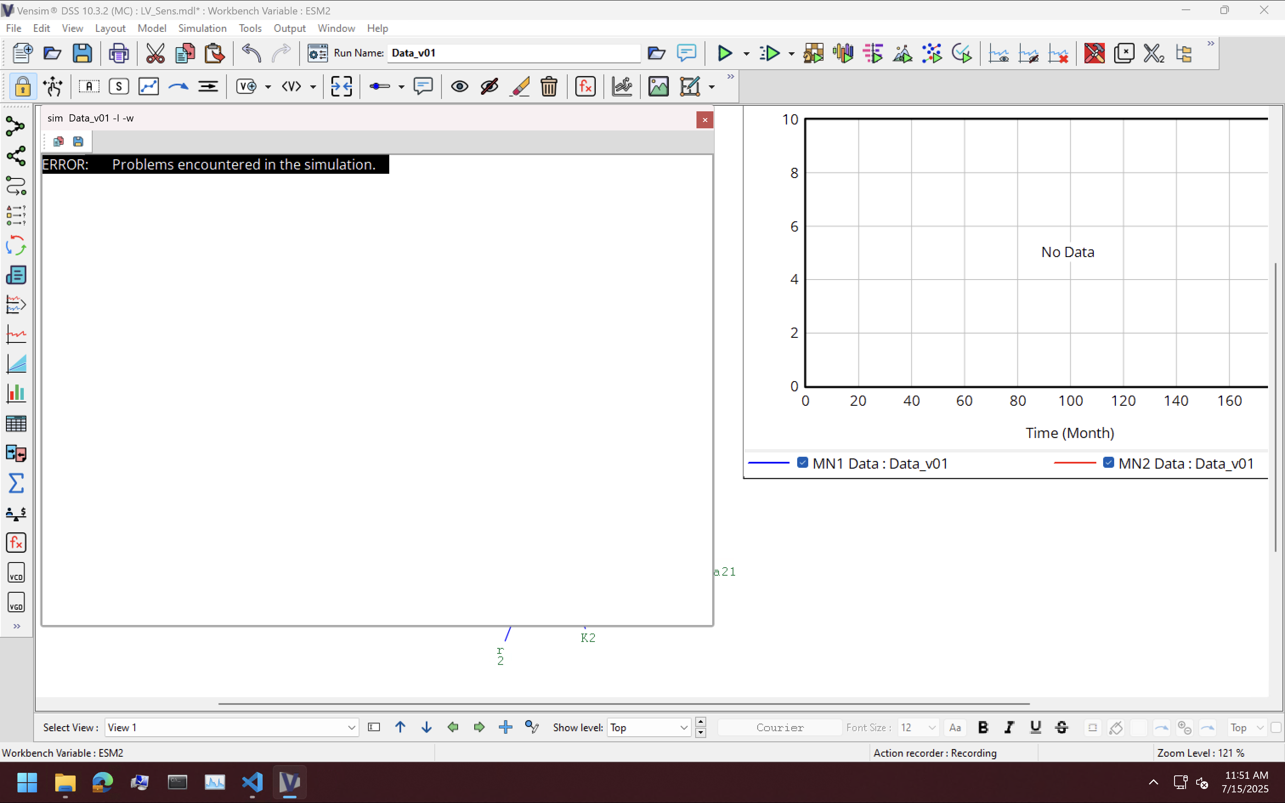Image resolution: width=1285 pixels, height=803 pixels.
Task: Open the Help menu
Action: (x=377, y=28)
